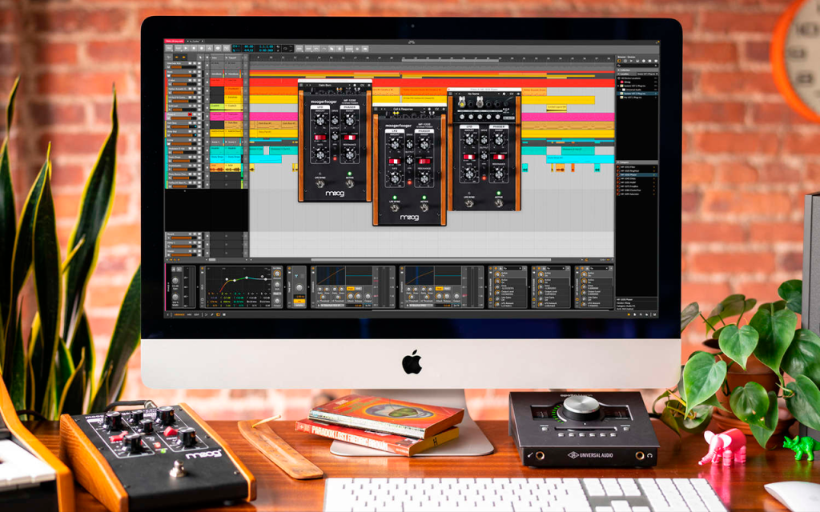This screenshot has width=820, height=512.
Task: Open settings gear in No Name plugin window
Action: coord(518,94)
